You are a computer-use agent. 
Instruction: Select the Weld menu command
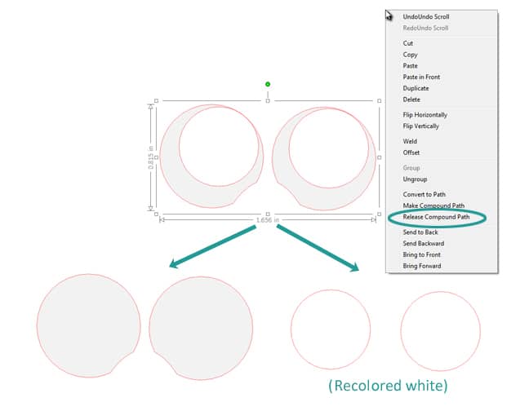tap(410, 141)
